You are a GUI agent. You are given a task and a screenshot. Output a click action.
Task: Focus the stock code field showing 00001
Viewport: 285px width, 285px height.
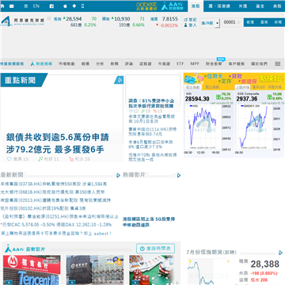[x=230, y=22]
